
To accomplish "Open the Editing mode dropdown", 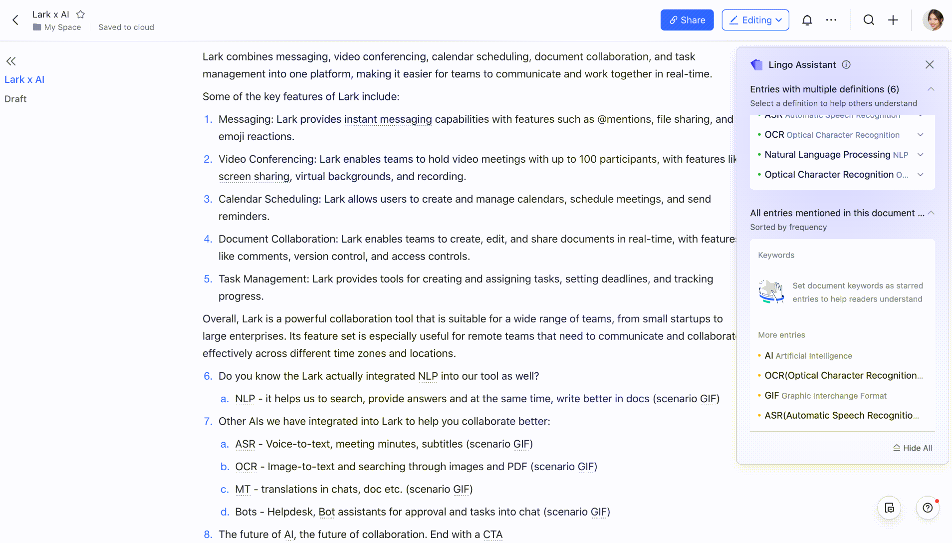I will (754, 20).
